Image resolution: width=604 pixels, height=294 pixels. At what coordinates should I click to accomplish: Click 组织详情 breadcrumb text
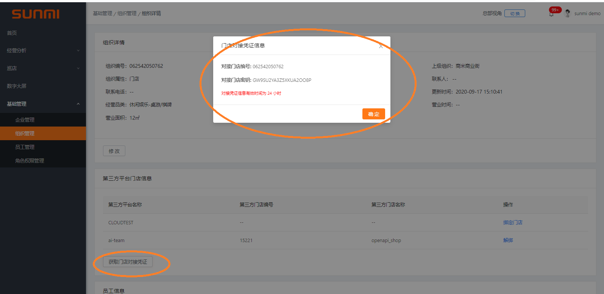coord(151,13)
